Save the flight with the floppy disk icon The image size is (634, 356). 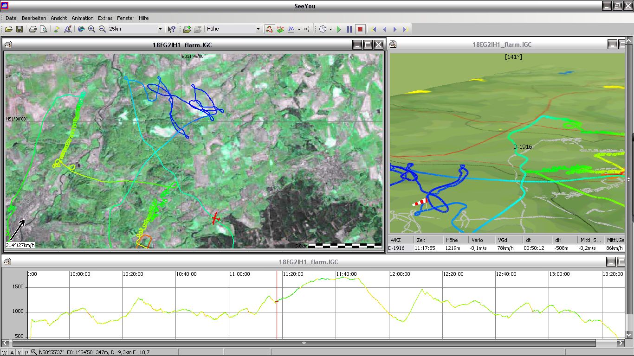coord(19,29)
